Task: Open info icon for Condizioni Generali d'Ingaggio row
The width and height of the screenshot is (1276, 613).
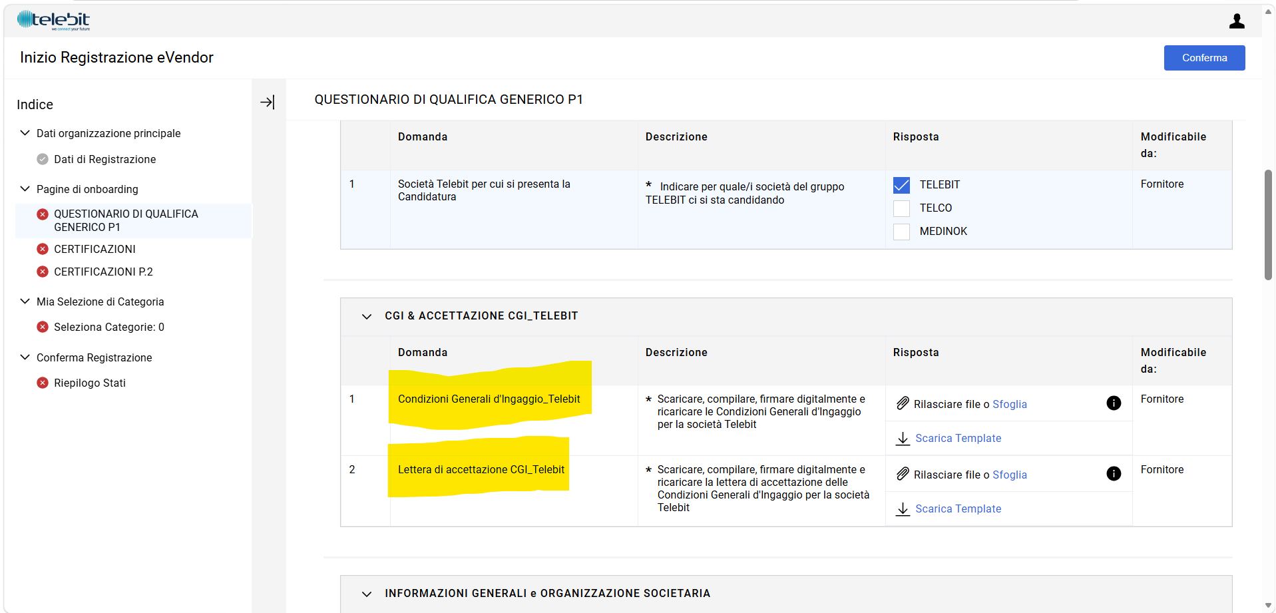Action: [x=1114, y=403]
